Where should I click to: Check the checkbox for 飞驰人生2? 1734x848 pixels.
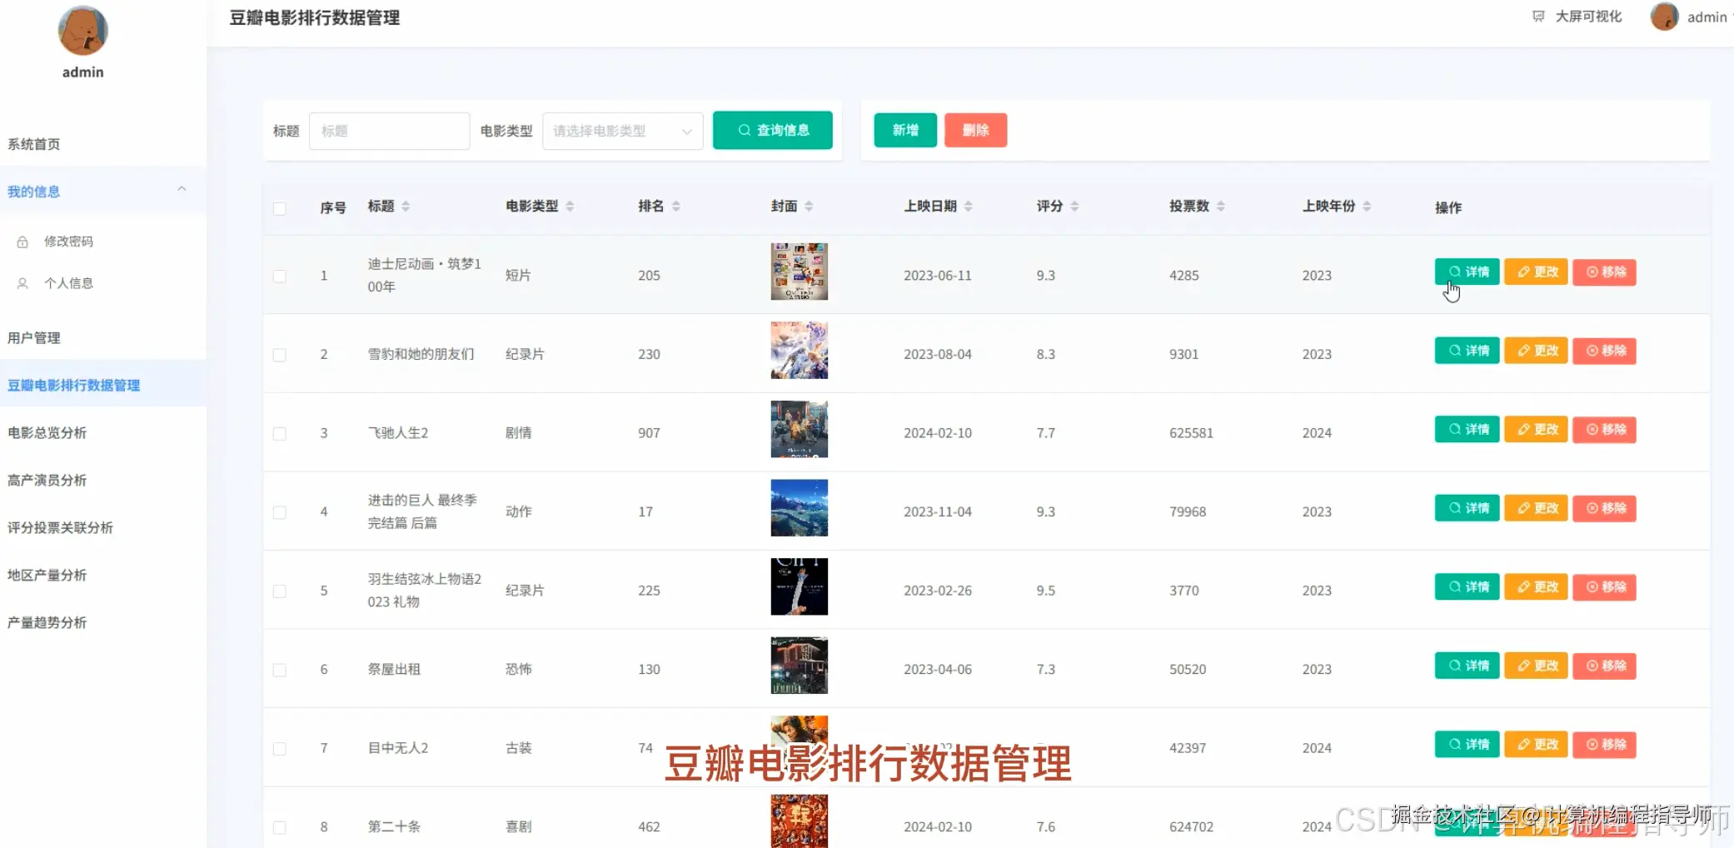280,433
